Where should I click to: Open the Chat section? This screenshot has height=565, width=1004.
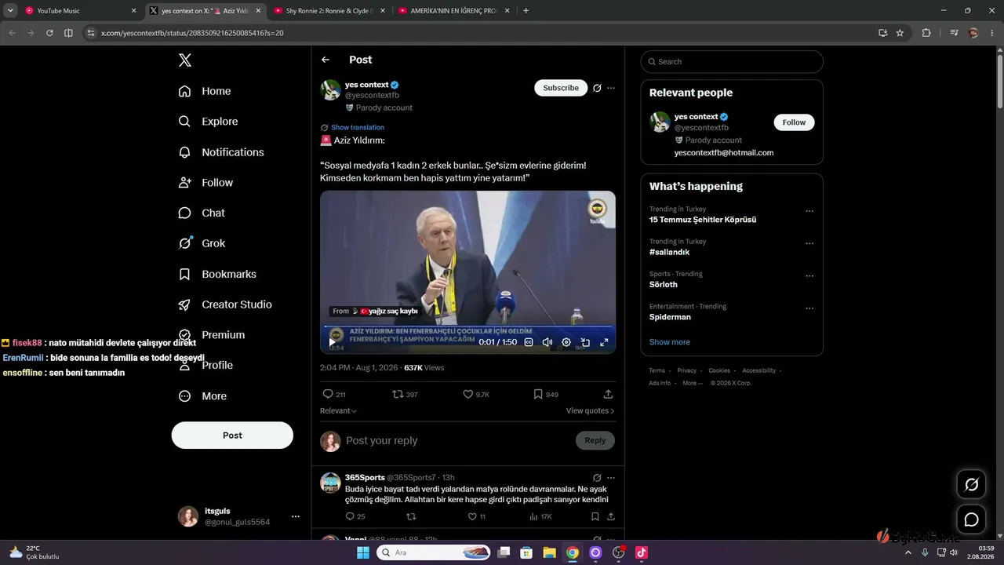pyautogui.click(x=202, y=213)
